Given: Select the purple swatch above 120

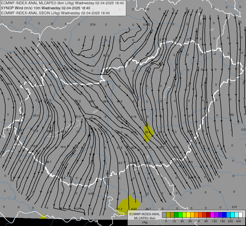Looking at the screenshot, I should point(217,215).
